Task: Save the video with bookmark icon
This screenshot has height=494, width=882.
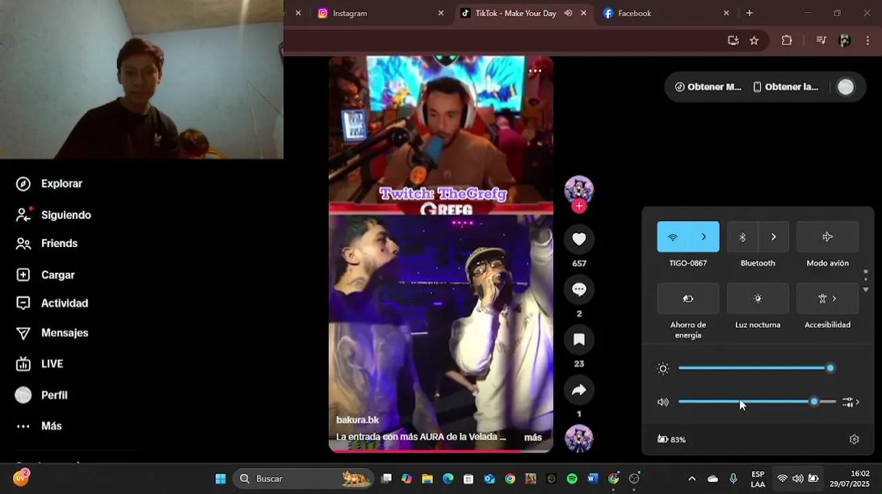Action: [579, 340]
